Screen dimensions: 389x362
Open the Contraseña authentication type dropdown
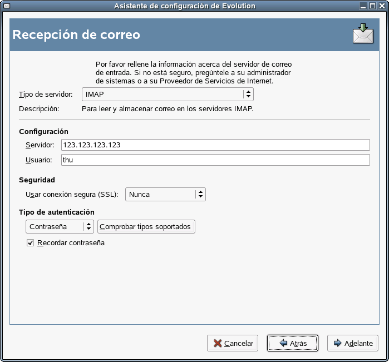[x=60, y=227]
